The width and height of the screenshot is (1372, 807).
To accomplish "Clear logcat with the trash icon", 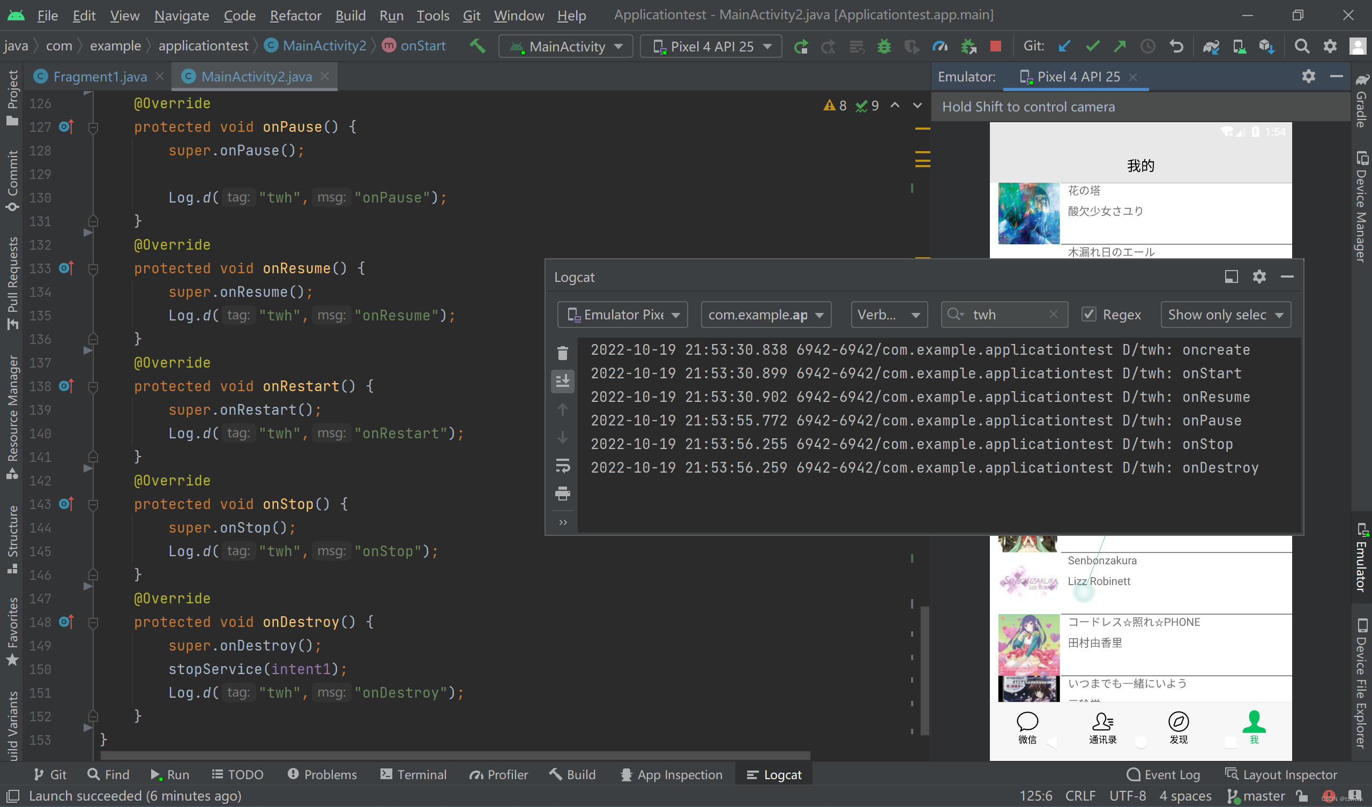I will click(562, 353).
